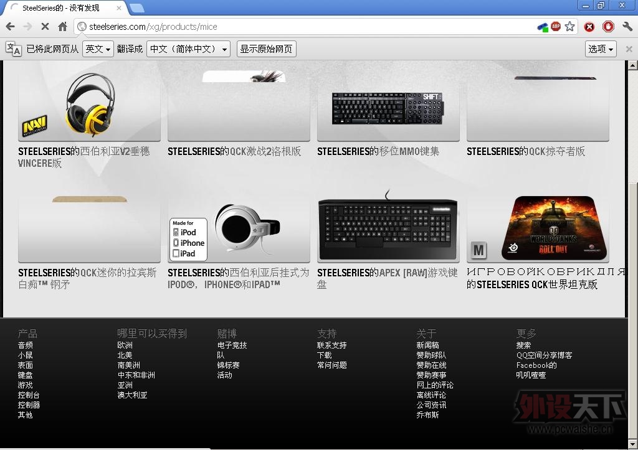Click the footer 联系支持 link
The image size is (638, 450).
click(x=331, y=345)
